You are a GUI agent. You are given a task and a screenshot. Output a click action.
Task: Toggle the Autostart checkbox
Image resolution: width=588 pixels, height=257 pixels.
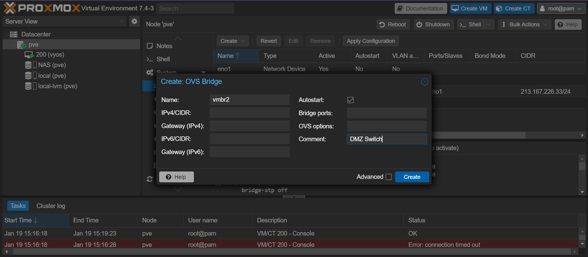tap(351, 100)
